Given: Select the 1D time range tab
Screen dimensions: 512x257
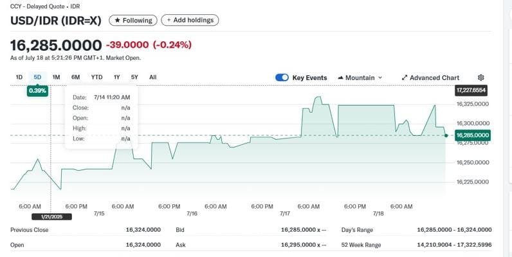Looking at the screenshot, I should click(x=19, y=77).
